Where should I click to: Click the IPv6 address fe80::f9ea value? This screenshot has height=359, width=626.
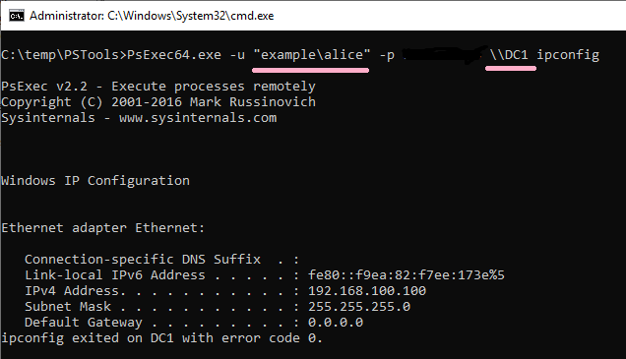coord(407,274)
